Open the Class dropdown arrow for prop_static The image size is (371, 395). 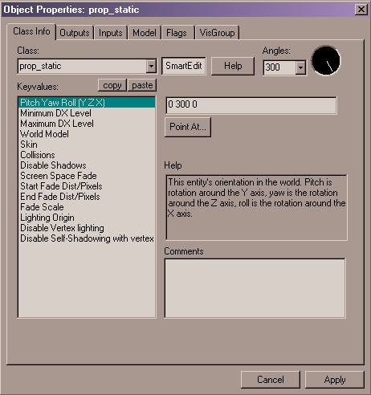151,66
